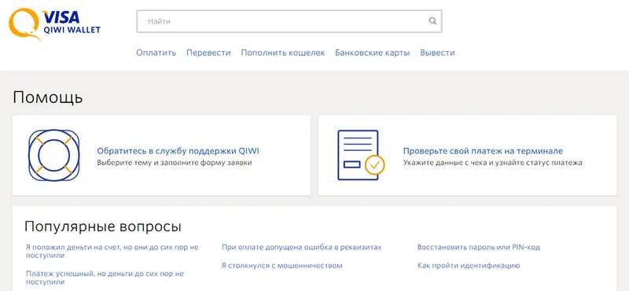Open the Перевести menu item

[208, 53]
